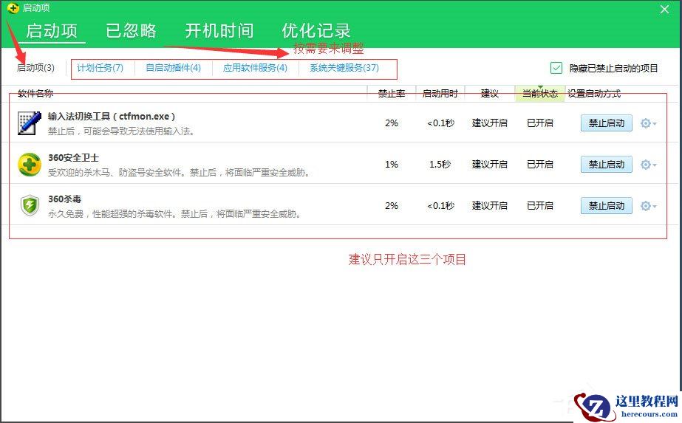Click description starting 受欢迎的杀木马
The image size is (682, 423).
(x=180, y=173)
